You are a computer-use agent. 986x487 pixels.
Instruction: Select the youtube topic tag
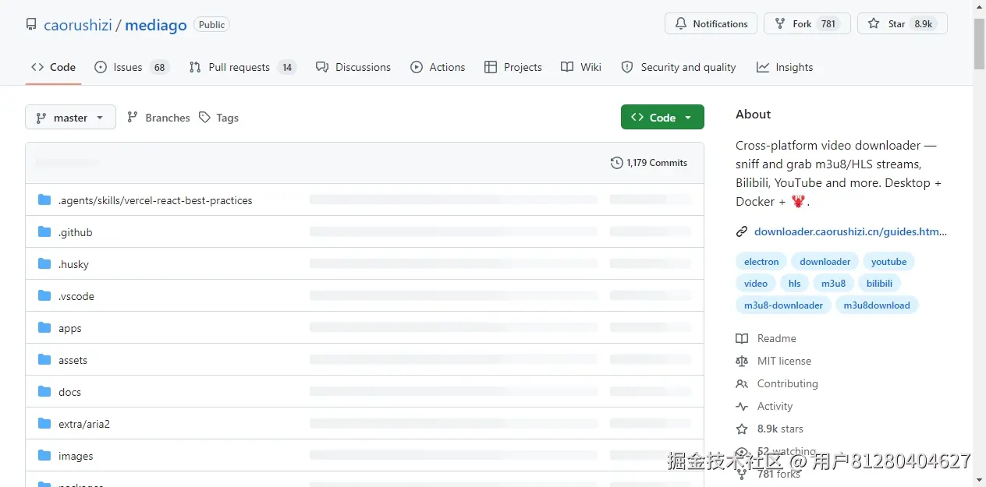coord(888,262)
